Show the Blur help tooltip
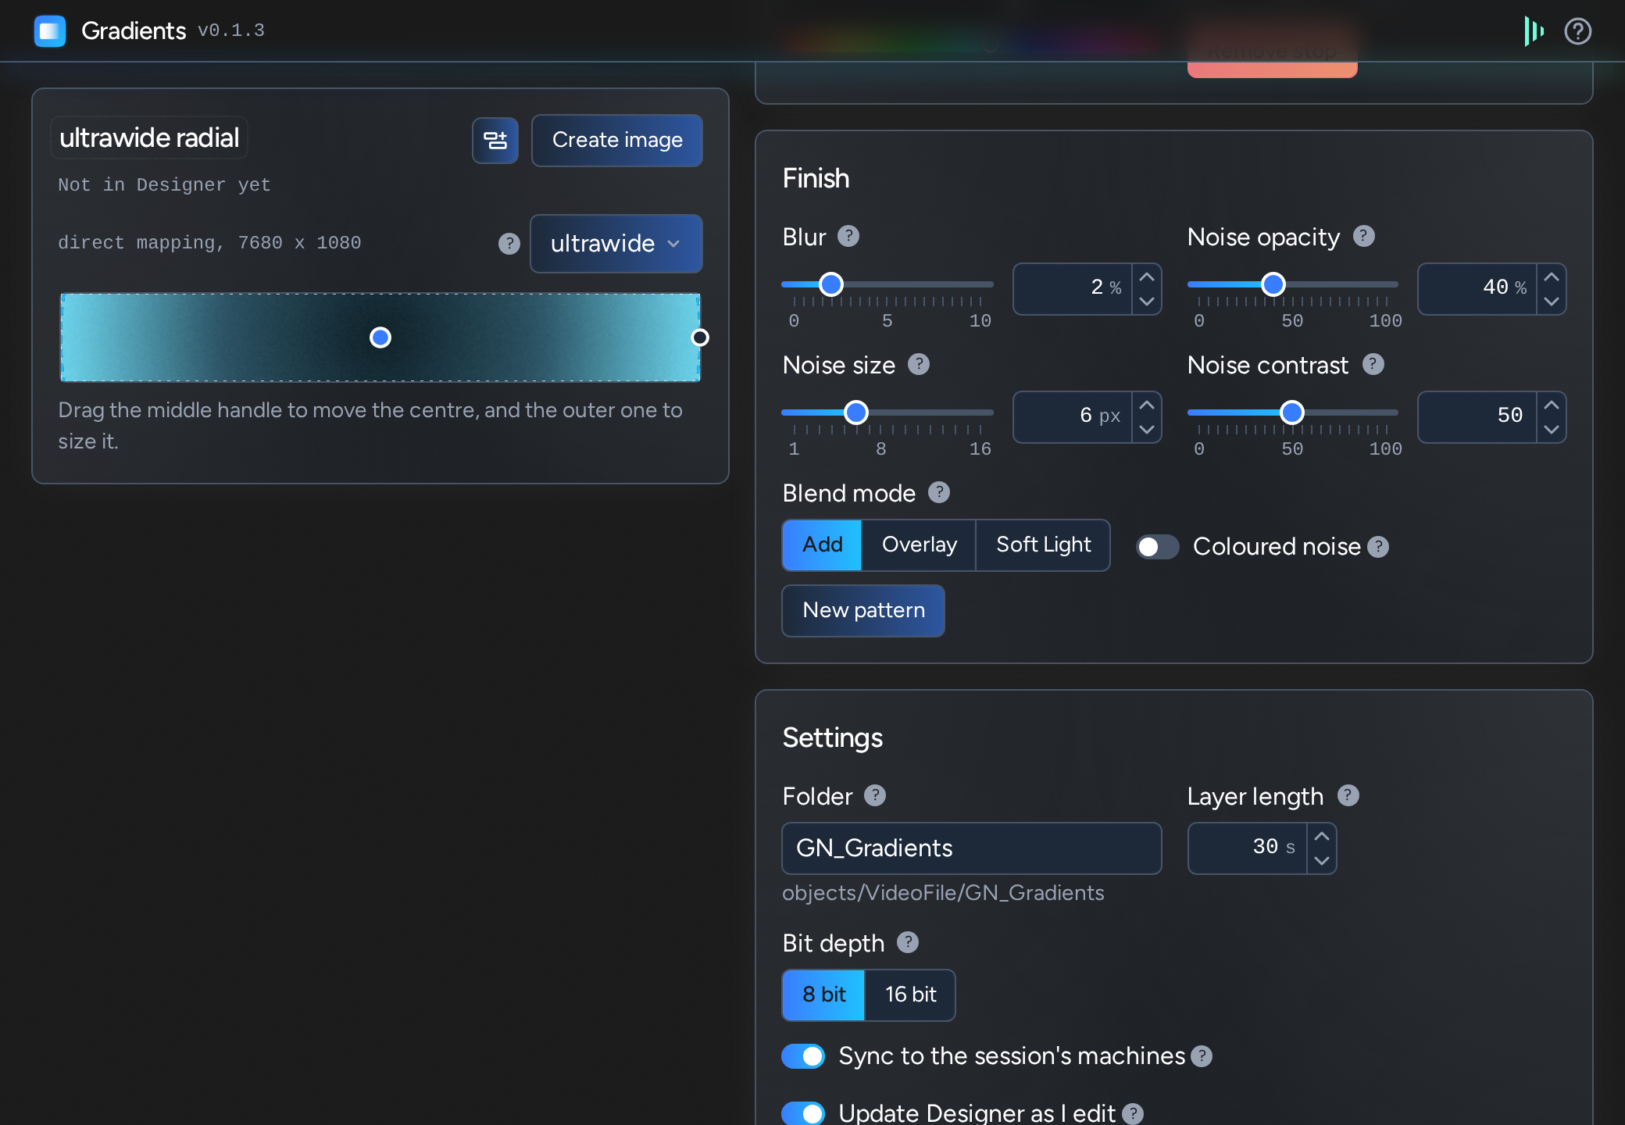Image resolution: width=1625 pixels, height=1125 pixels. [848, 236]
